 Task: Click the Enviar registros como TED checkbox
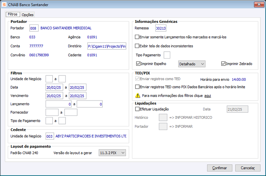(137, 79)
